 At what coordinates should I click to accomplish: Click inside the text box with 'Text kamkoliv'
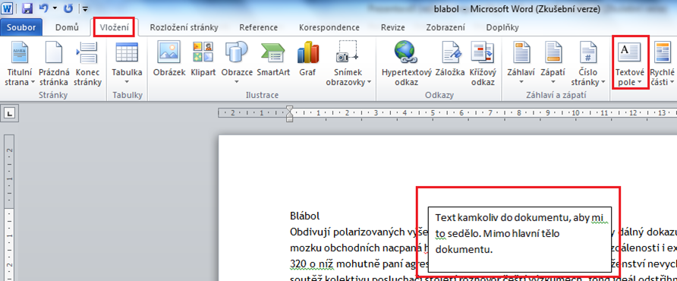pyautogui.click(x=520, y=239)
